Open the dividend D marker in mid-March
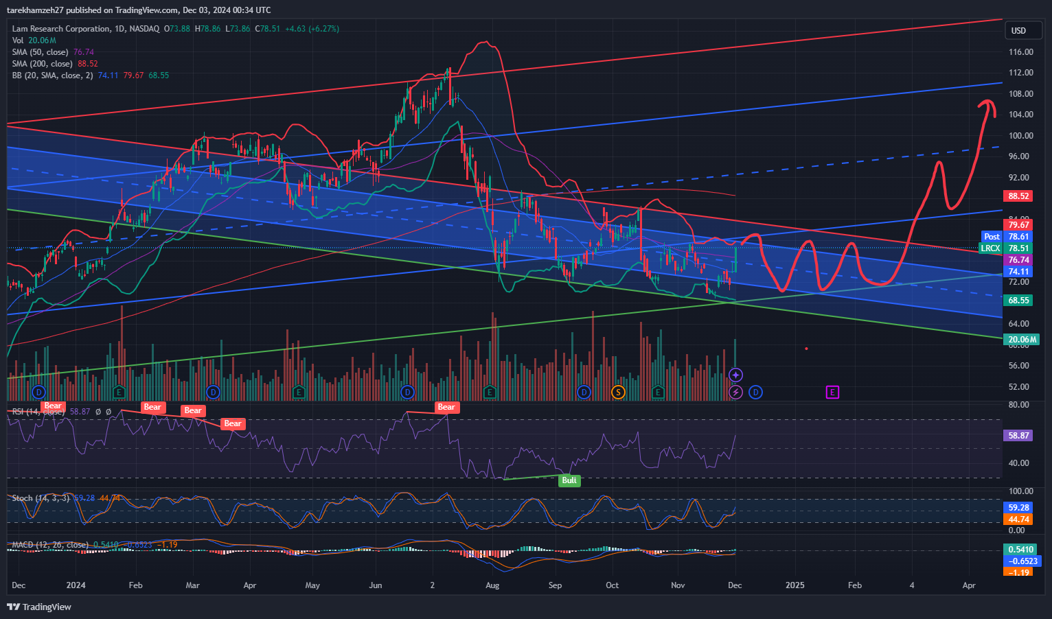 [213, 392]
